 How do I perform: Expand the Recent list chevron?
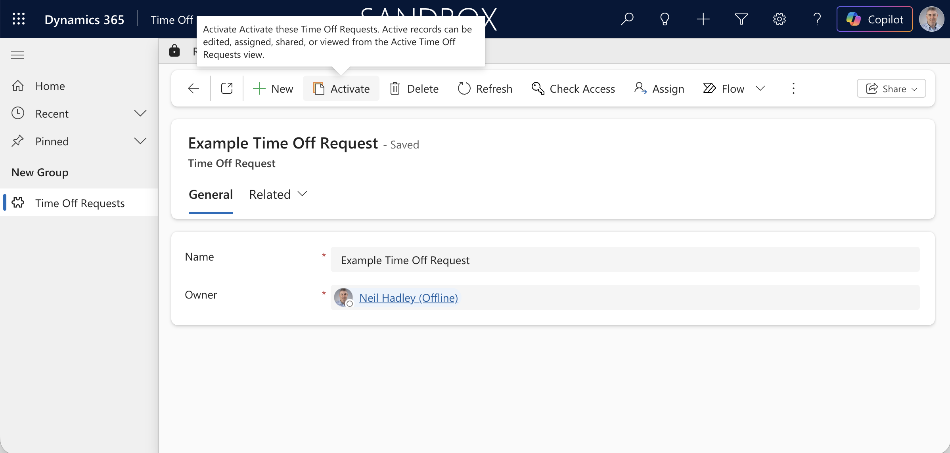coord(140,114)
